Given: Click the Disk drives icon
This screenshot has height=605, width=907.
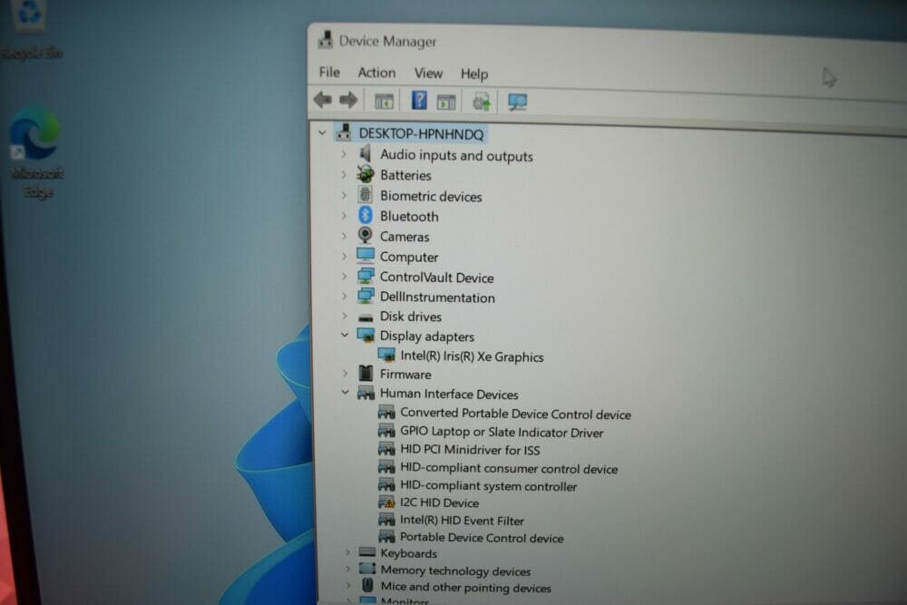Looking at the screenshot, I should 365,317.
